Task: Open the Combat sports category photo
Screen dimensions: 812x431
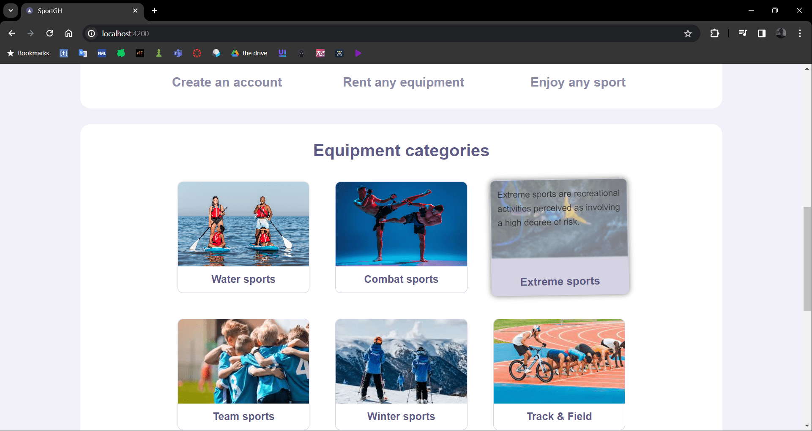Action: point(401,224)
